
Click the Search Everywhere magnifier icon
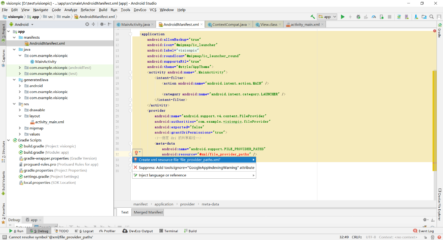[x=432, y=17]
